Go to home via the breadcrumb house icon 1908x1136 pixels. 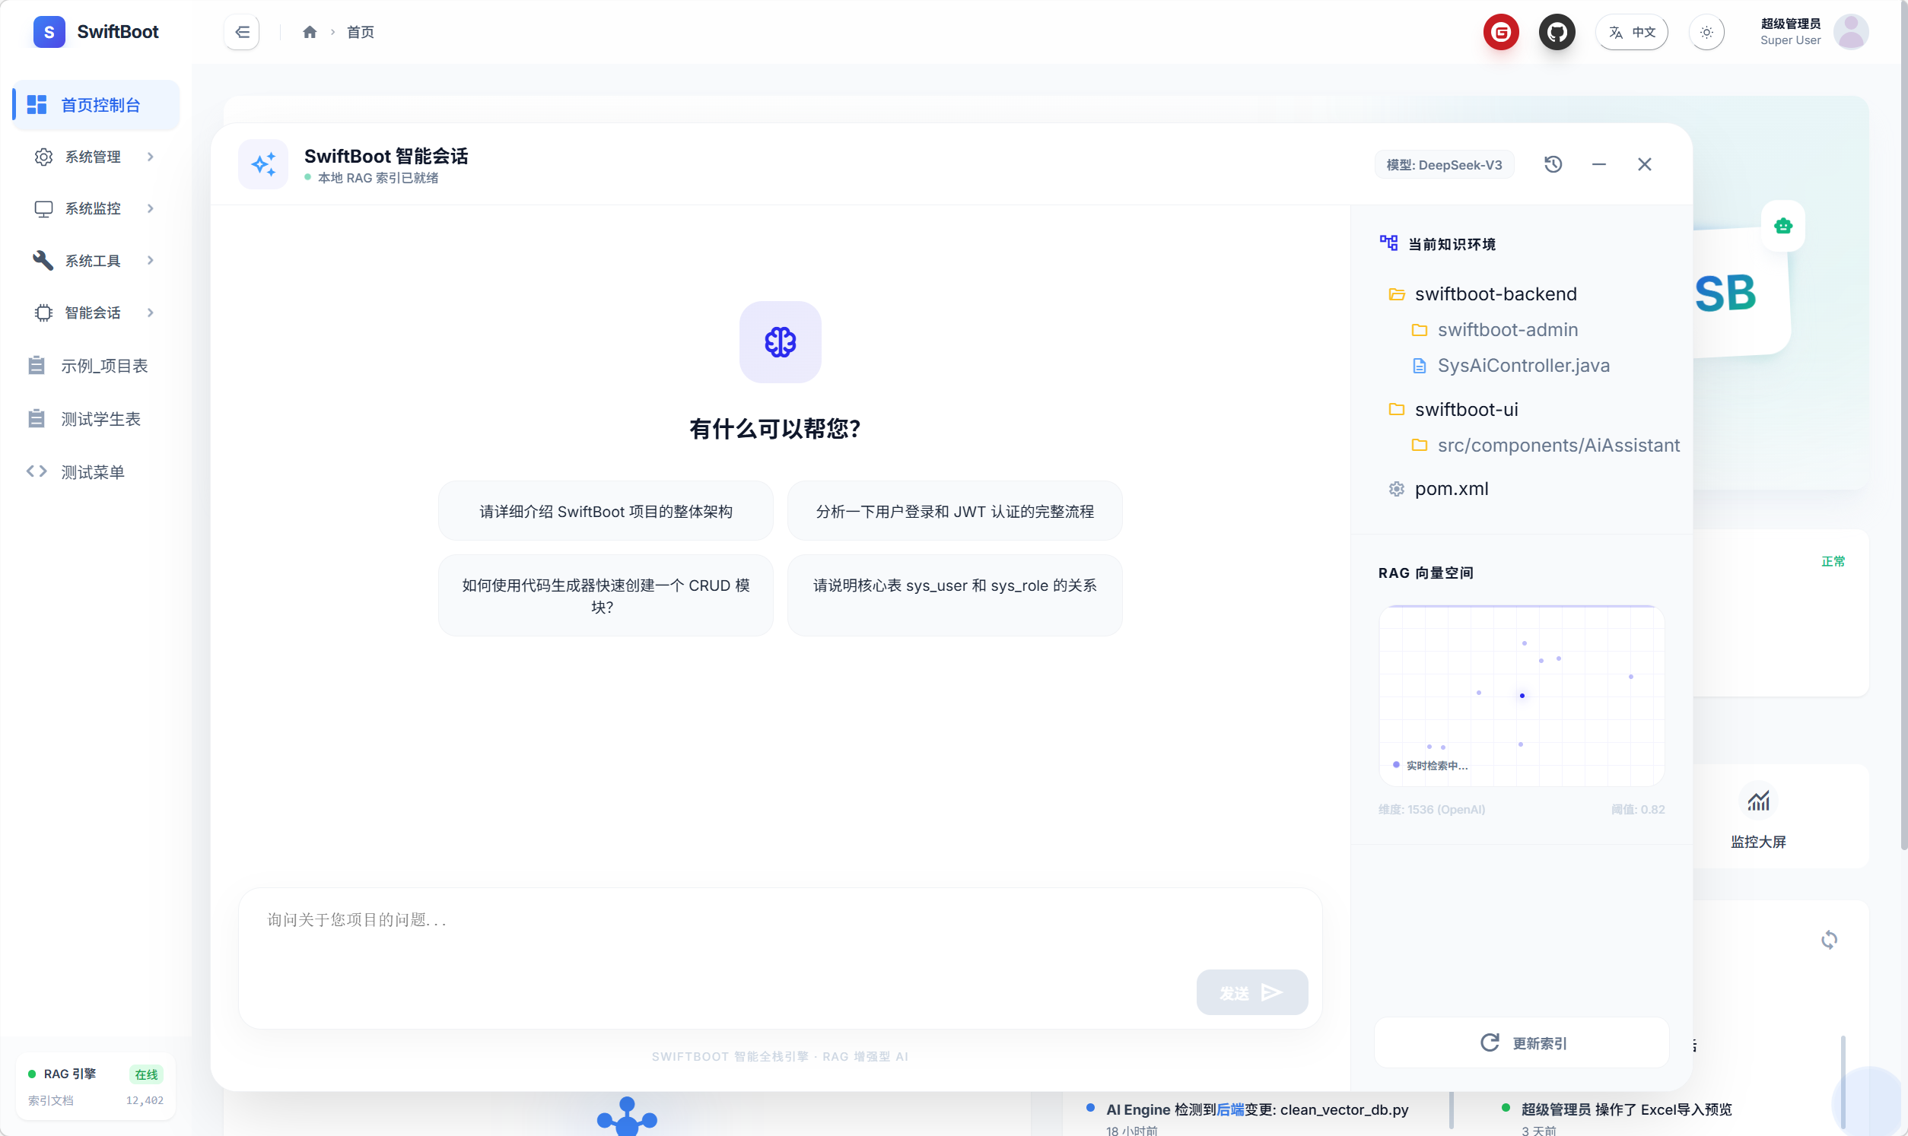[x=310, y=32]
